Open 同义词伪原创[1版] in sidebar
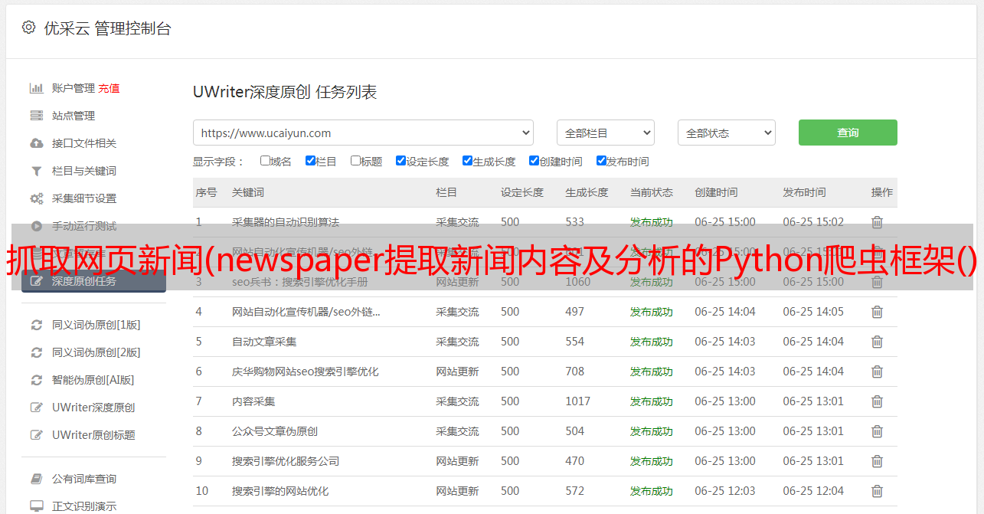Screen dimensions: 984x514 (96, 325)
